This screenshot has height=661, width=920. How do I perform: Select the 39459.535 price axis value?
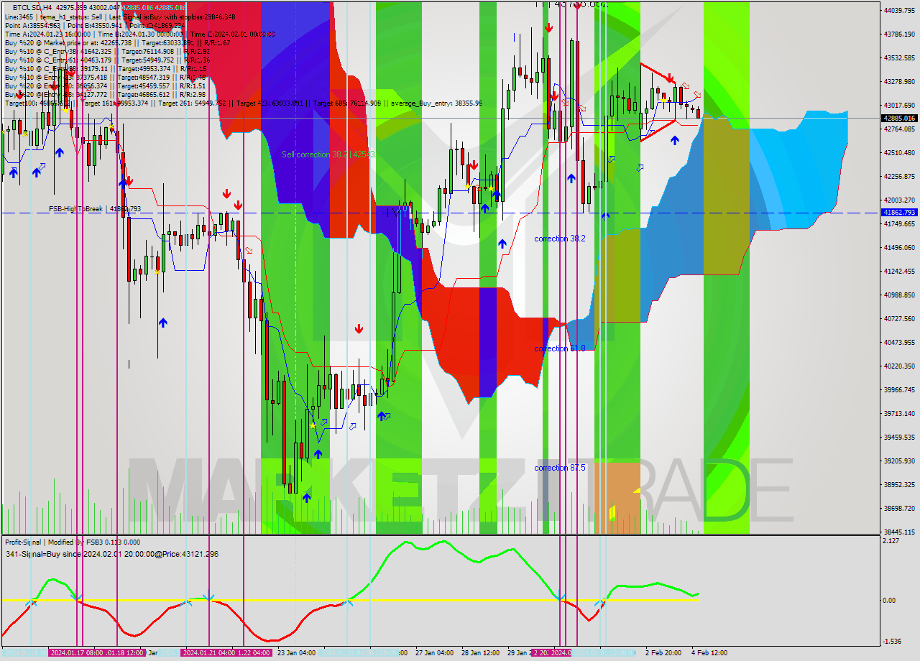point(899,437)
